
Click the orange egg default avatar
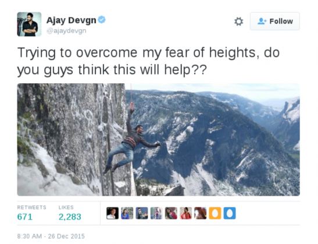[x=215, y=213]
